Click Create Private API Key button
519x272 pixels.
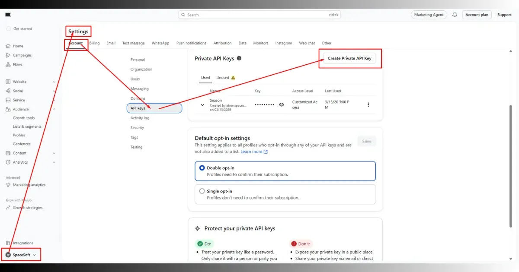(349, 58)
